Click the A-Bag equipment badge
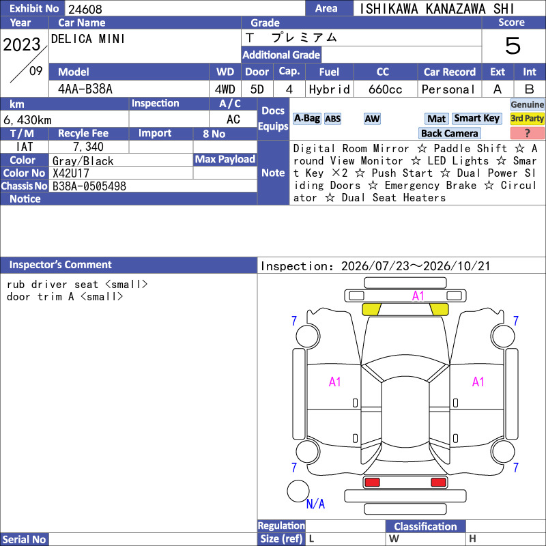Image resolution: width=546 pixels, height=546 pixels. coord(306,119)
